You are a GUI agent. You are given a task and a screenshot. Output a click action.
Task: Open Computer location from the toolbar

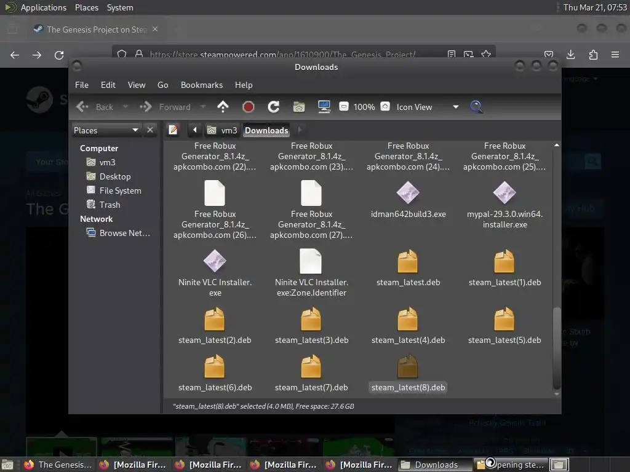click(x=324, y=107)
